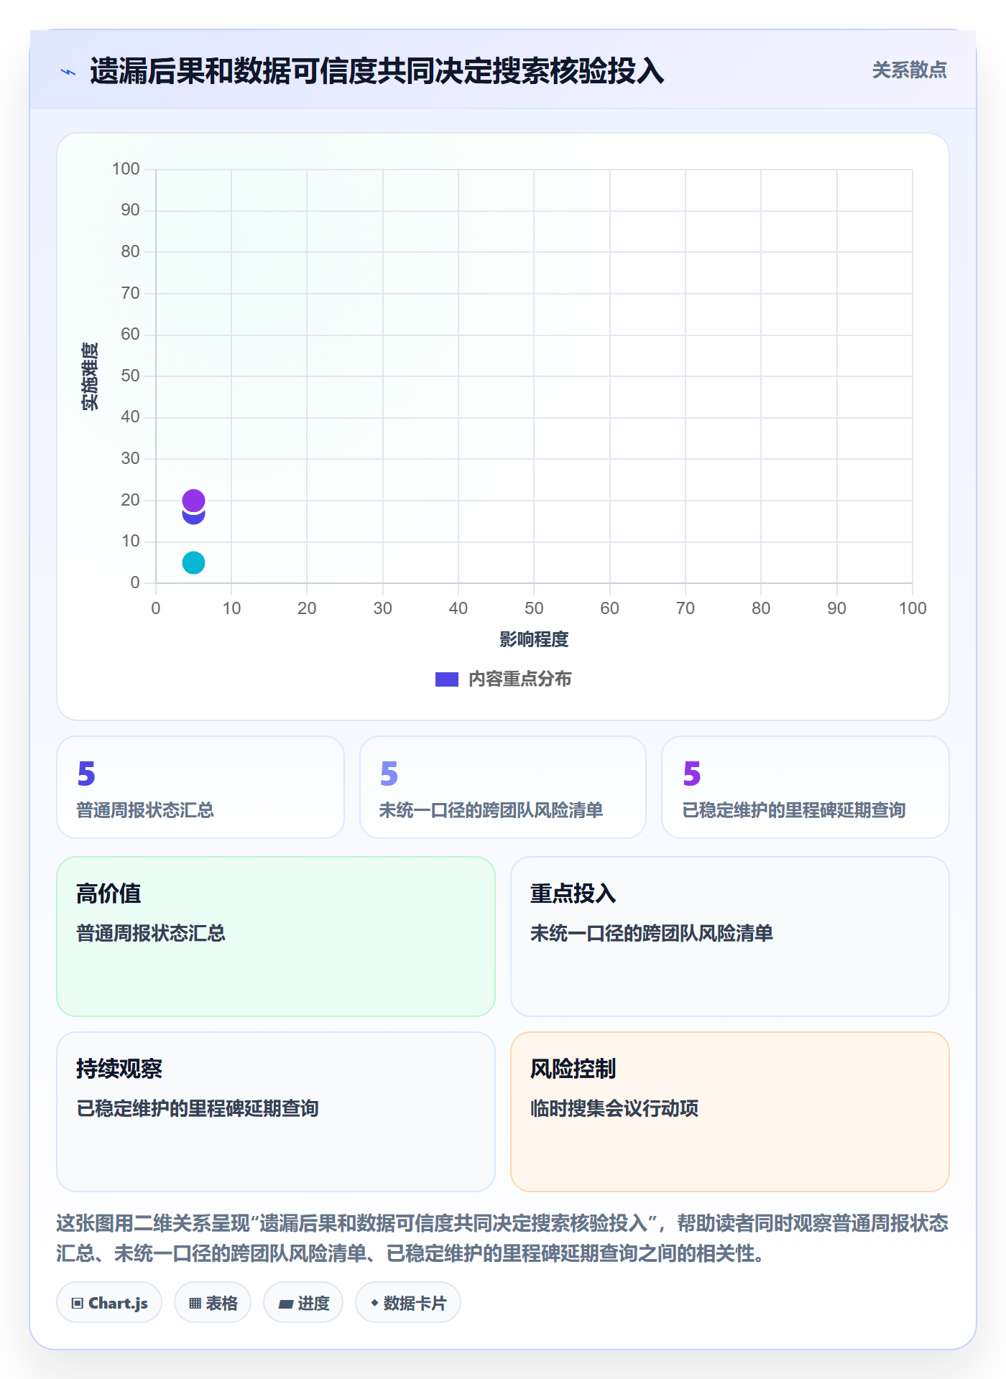This screenshot has width=1006, height=1379.
Task: Click the 进度 tag
Action: coord(303,1303)
